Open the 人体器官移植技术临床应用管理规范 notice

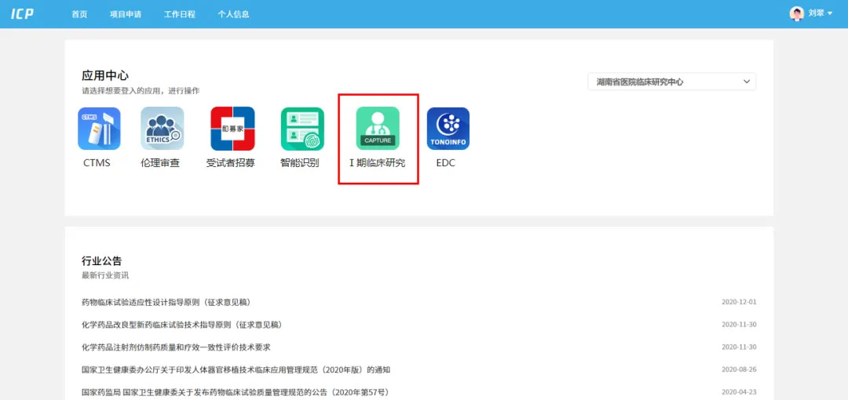236,369
